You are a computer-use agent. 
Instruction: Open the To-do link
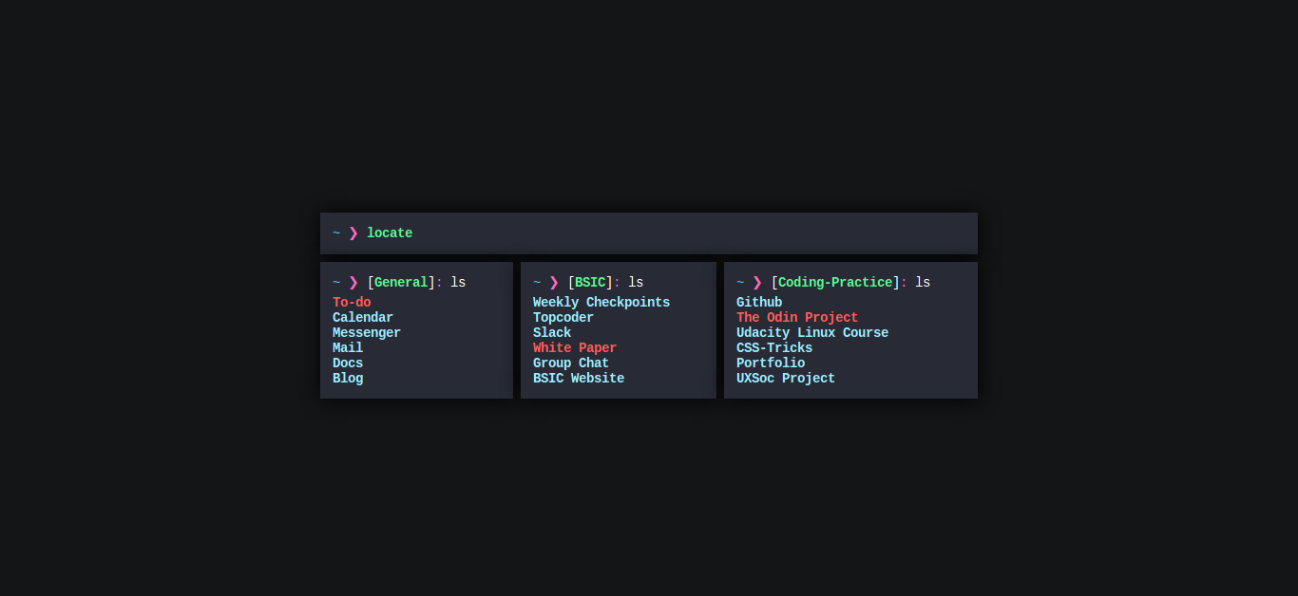[352, 303]
